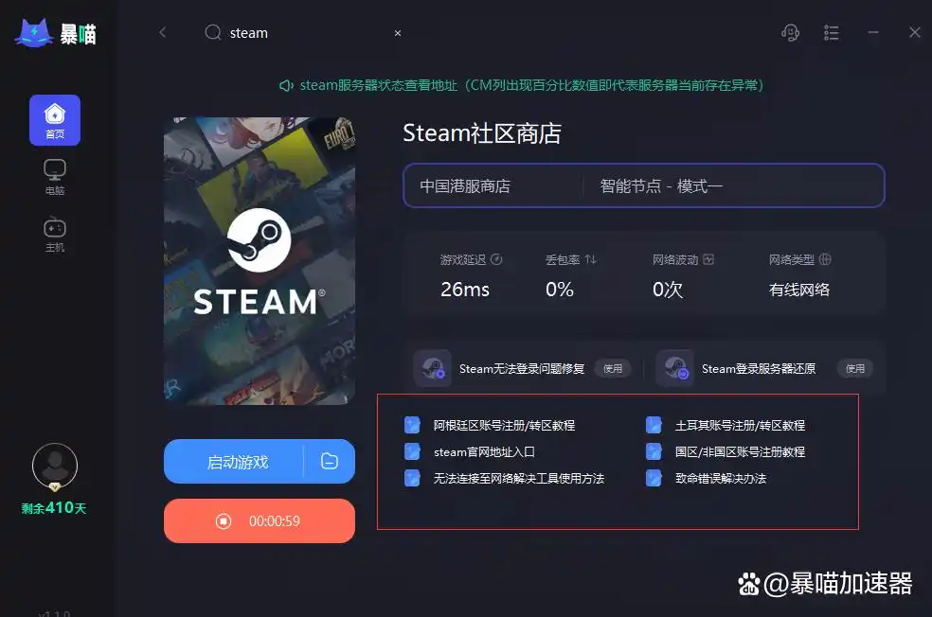
Task: Expand the 智能节点 - 模式一 node selector
Action: point(733,185)
